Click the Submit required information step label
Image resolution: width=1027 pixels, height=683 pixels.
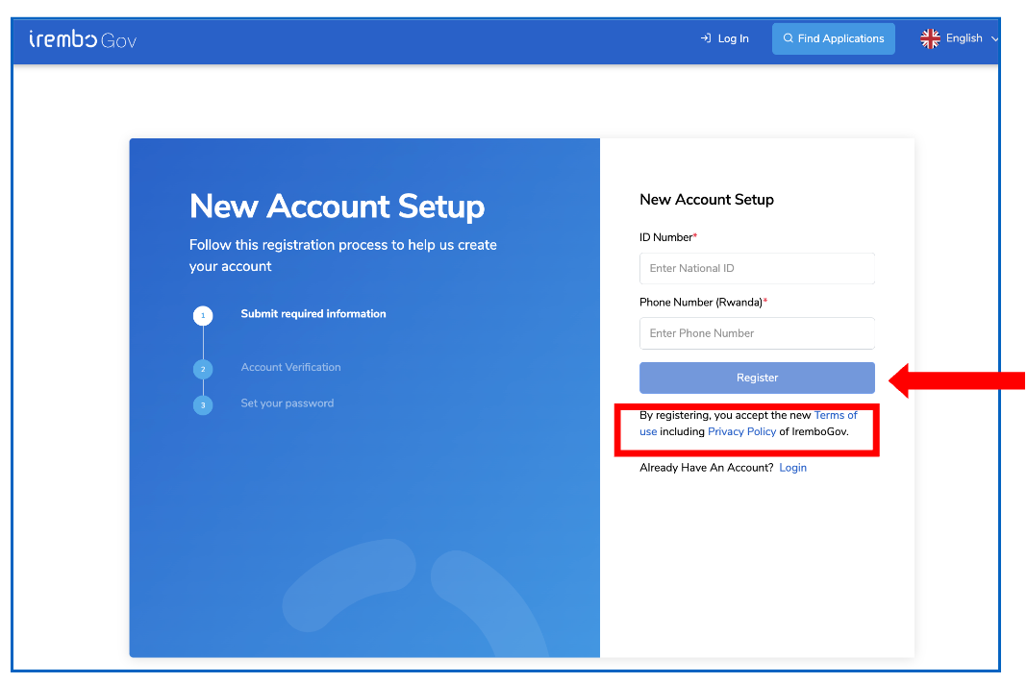click(313, 313)
